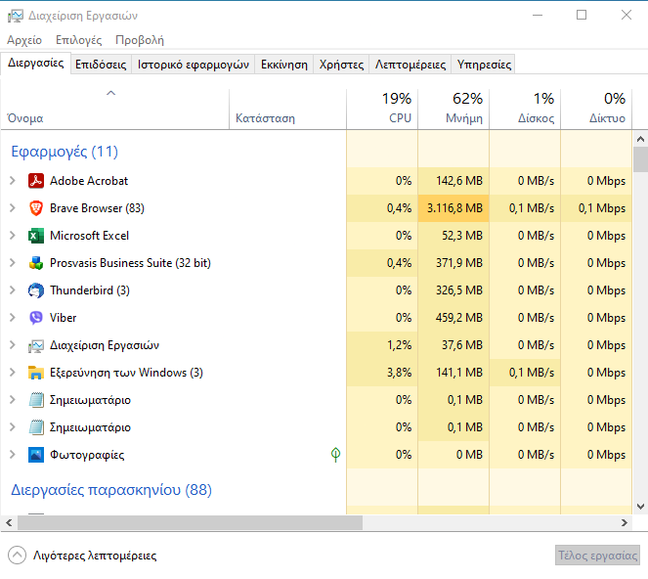648x579 pixels.
Task: Click the first Σημειωματάριο notepad icon
Action: (36, 400)
